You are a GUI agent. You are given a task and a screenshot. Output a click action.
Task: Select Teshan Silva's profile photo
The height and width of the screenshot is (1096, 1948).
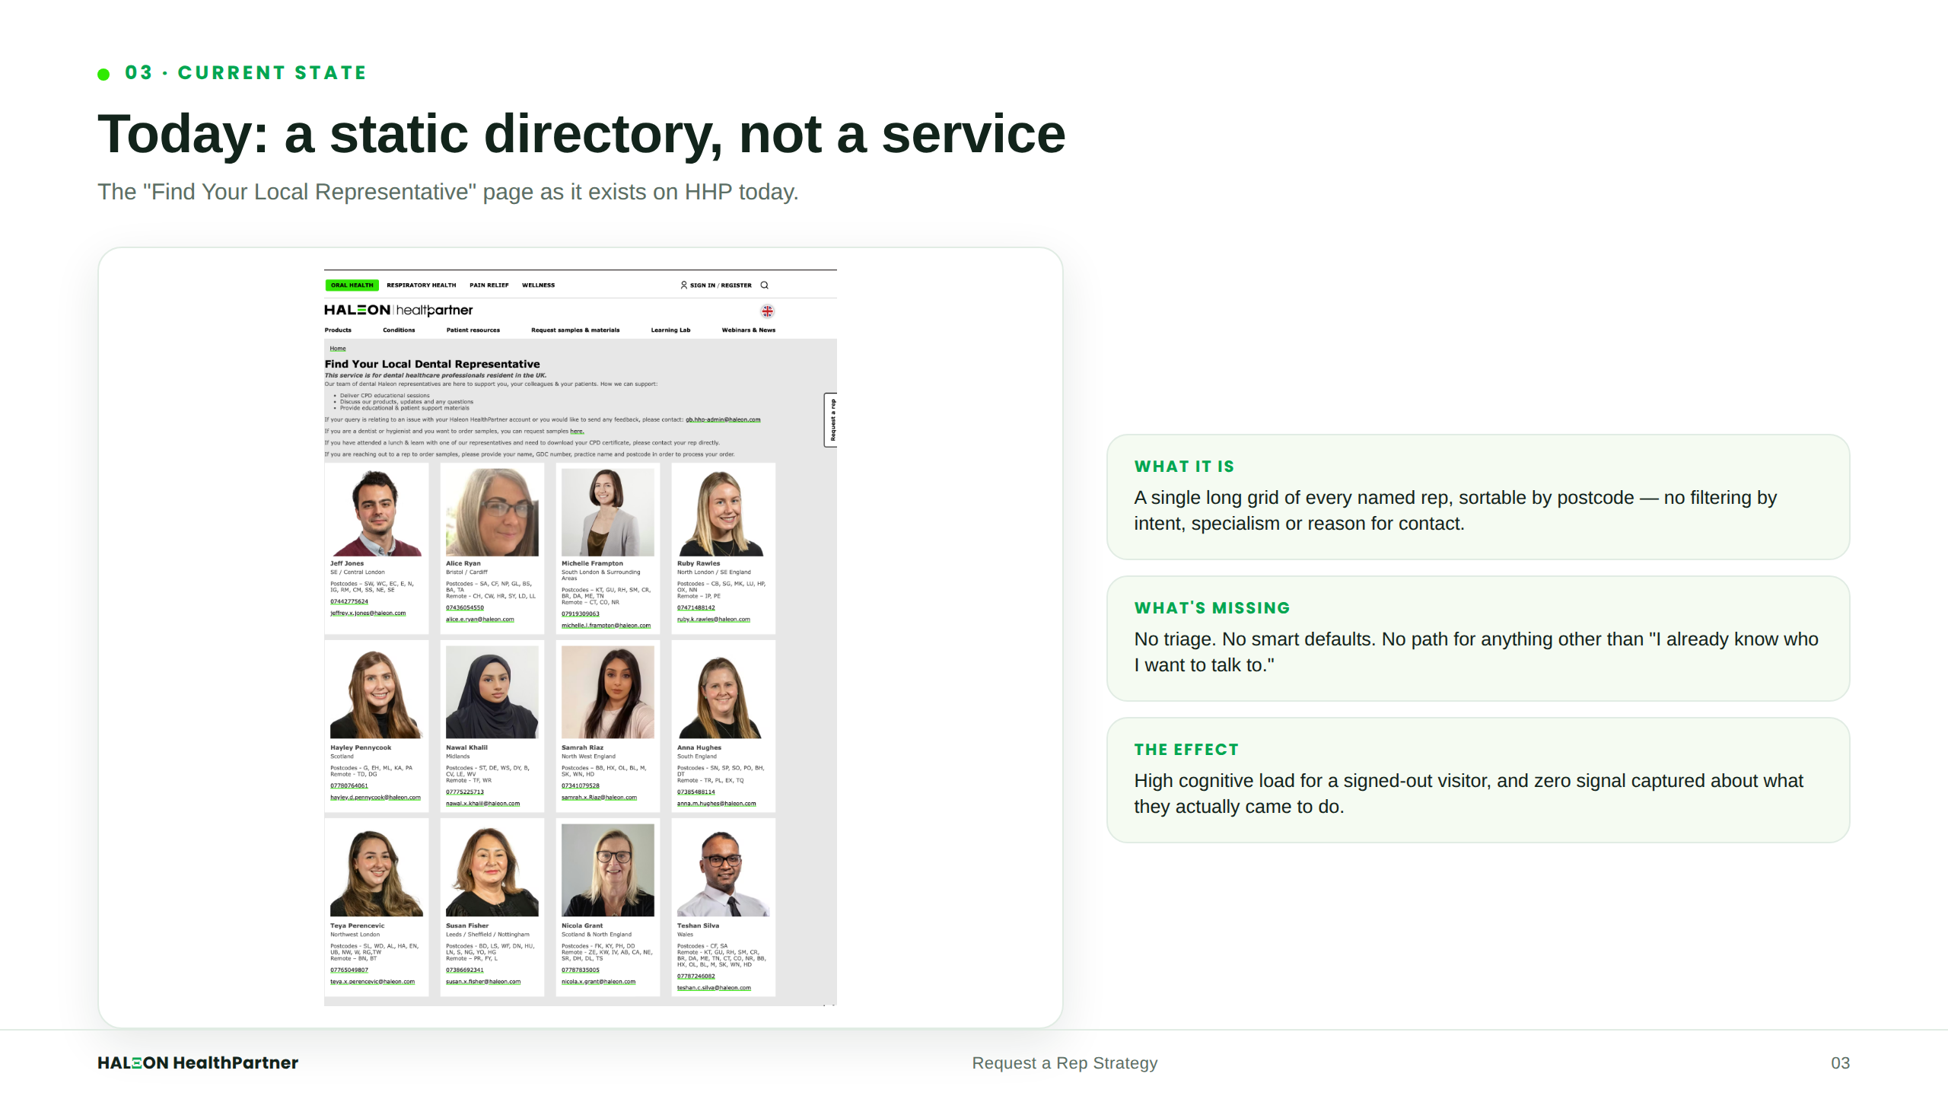[724, 871]
